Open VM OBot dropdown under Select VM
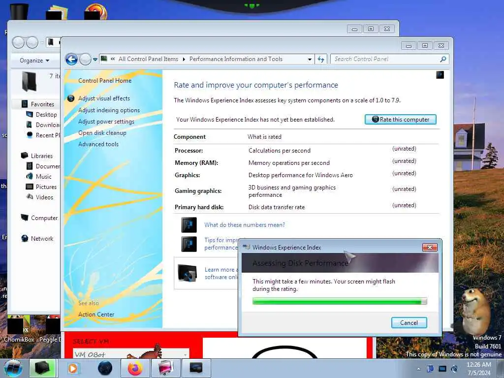The image size is (504, 378). point(131,354)
